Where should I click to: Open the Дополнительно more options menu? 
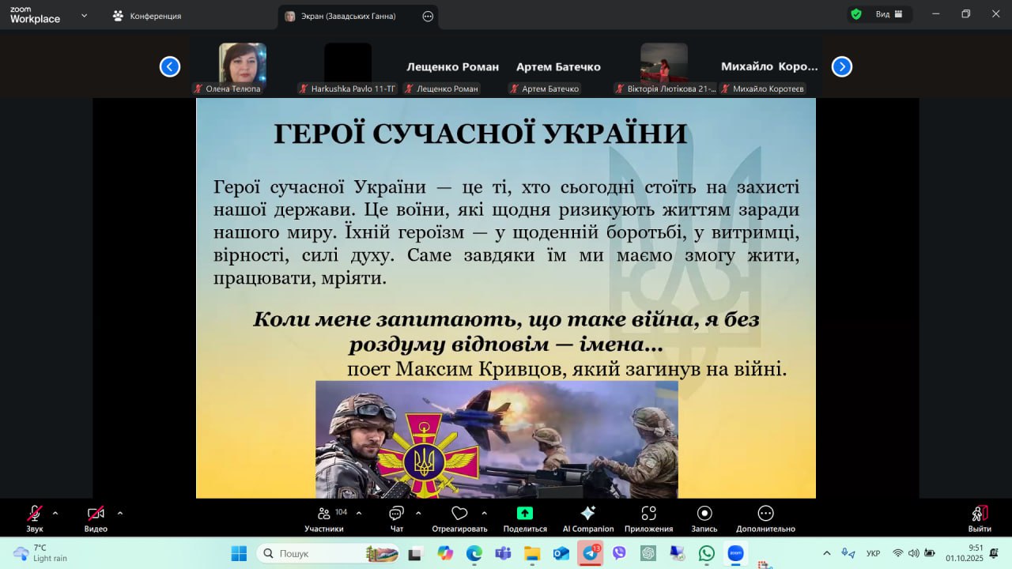coord(765,518)
